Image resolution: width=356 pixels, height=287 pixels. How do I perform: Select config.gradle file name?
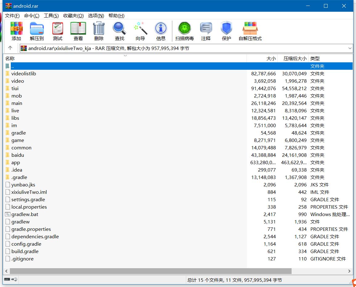click(26, 244)
